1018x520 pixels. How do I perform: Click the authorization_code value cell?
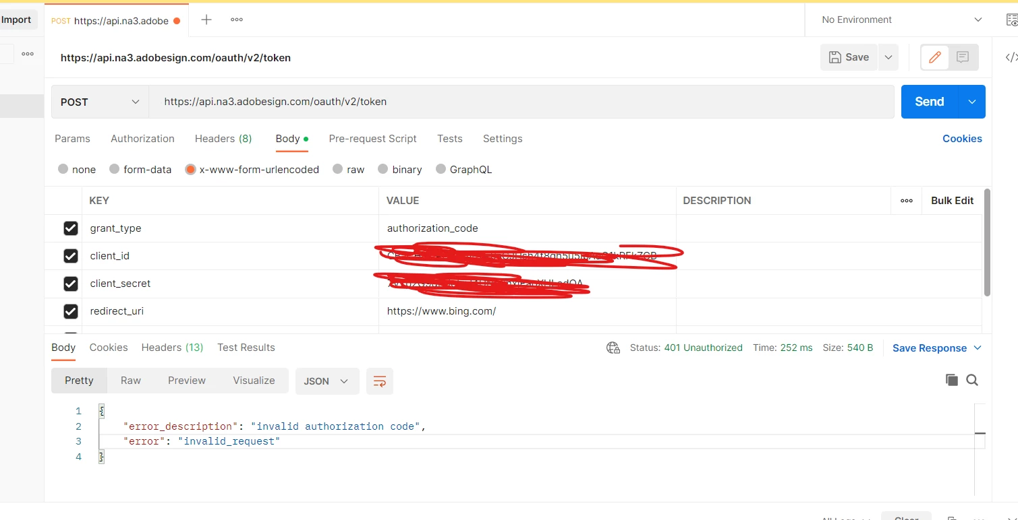(528, 228)
